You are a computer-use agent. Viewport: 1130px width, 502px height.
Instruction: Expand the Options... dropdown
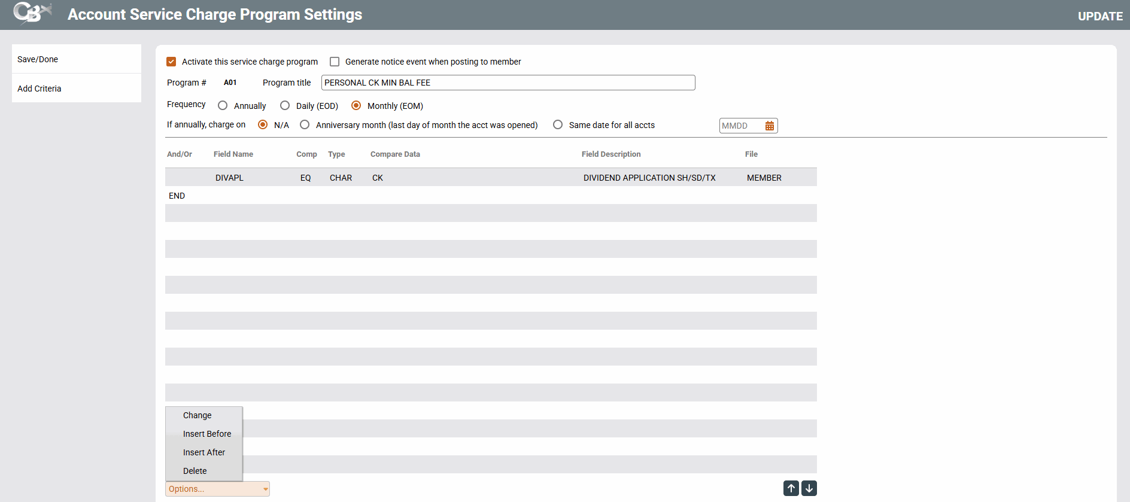217,489
